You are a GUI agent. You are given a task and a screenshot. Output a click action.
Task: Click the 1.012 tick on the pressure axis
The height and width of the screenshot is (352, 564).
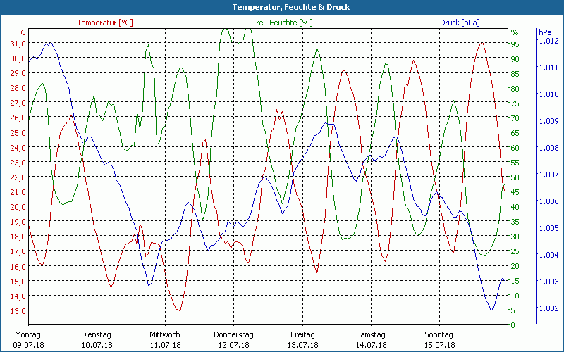(548, 41)
